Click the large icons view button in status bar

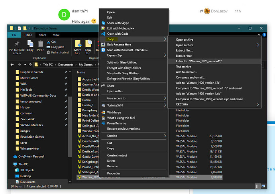[x=263, y=186]
